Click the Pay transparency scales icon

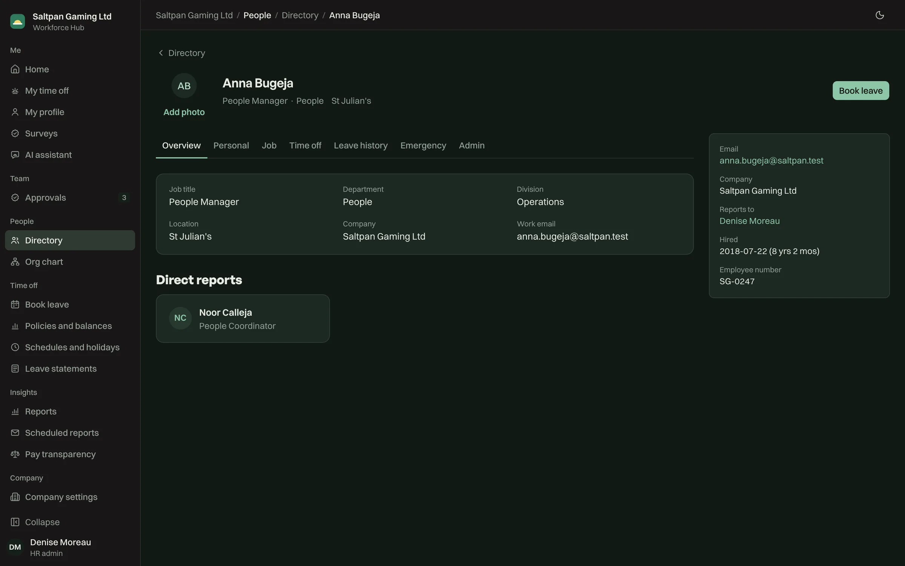tap(15, 454)
